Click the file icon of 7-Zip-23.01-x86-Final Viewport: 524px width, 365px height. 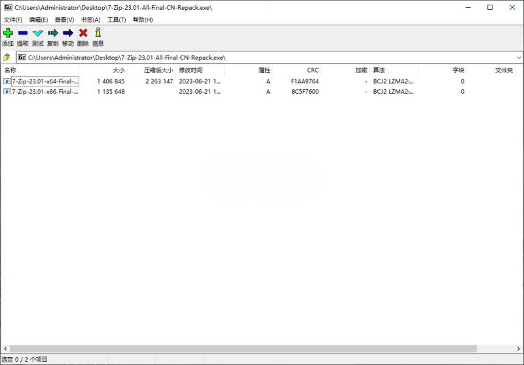pos(7,91)
